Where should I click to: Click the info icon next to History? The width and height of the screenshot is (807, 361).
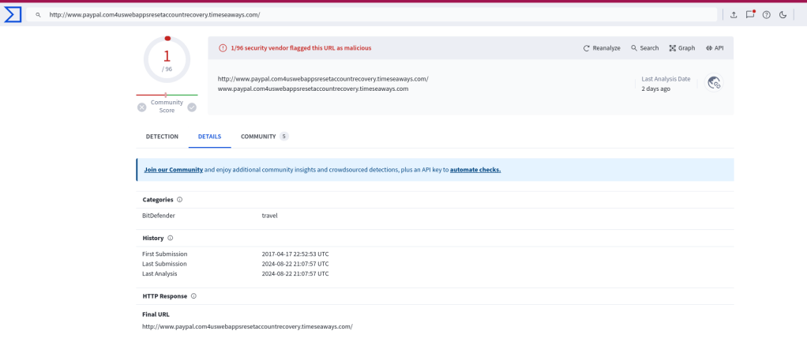click(171, 238)
